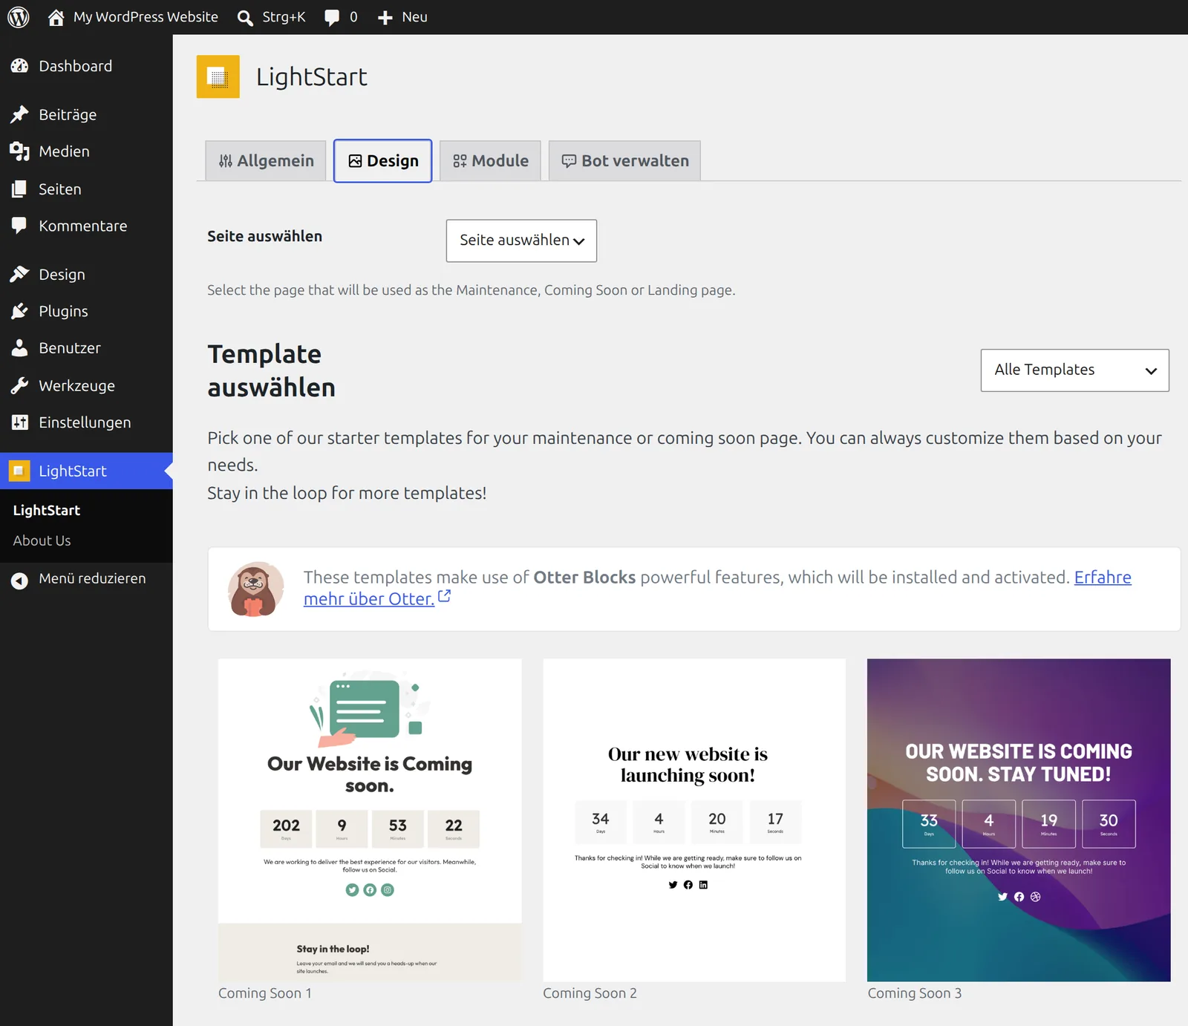The height and width of the screenshot is (1026, 1188).
Task: Click the Medien media icon
Action: (19, 151)
